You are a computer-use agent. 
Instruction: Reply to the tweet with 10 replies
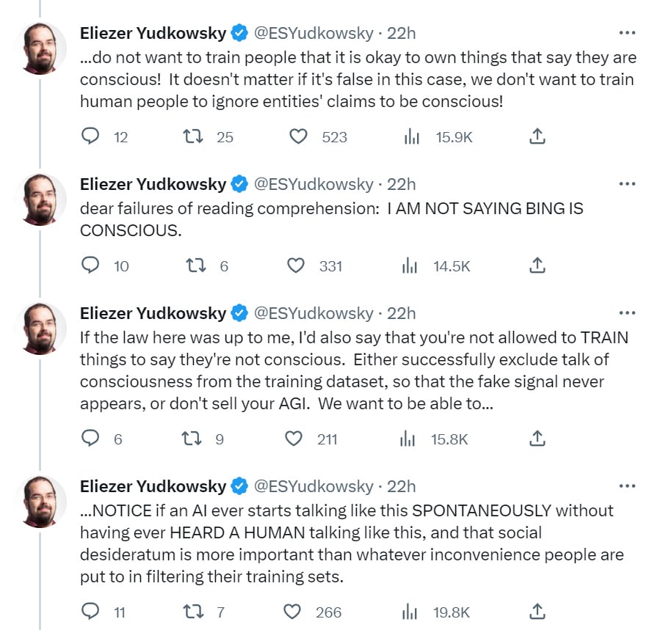point(90,265)
